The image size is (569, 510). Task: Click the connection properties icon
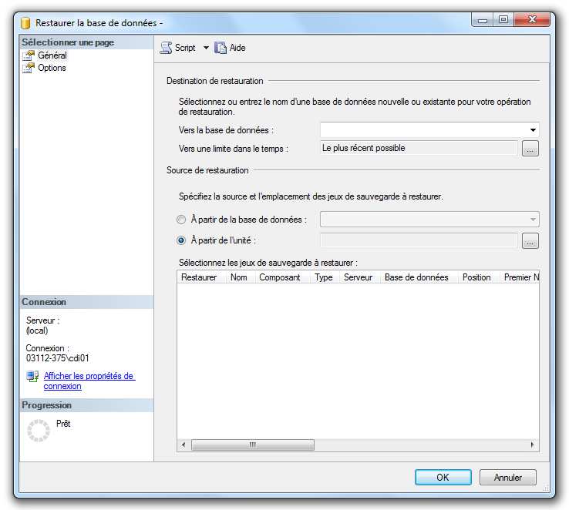pos(32,377)
